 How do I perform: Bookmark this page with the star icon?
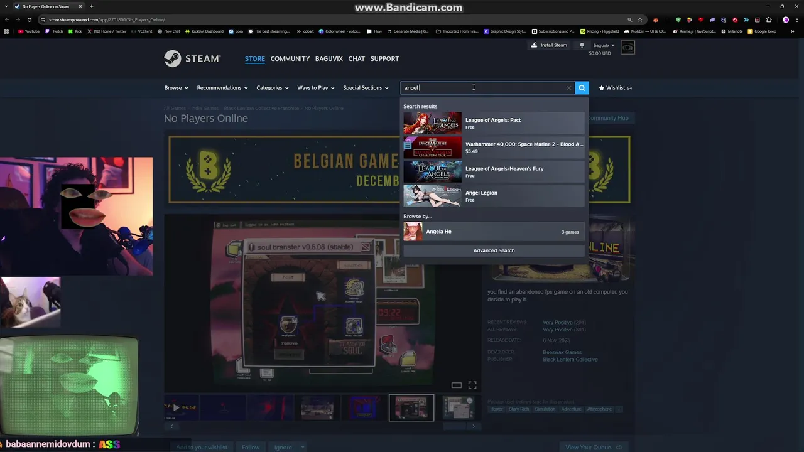click(640, 19)
